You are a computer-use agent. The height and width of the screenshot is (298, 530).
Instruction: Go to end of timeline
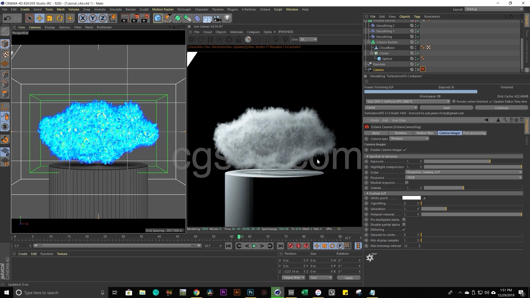pyautogui.click(x=280, y=246)
